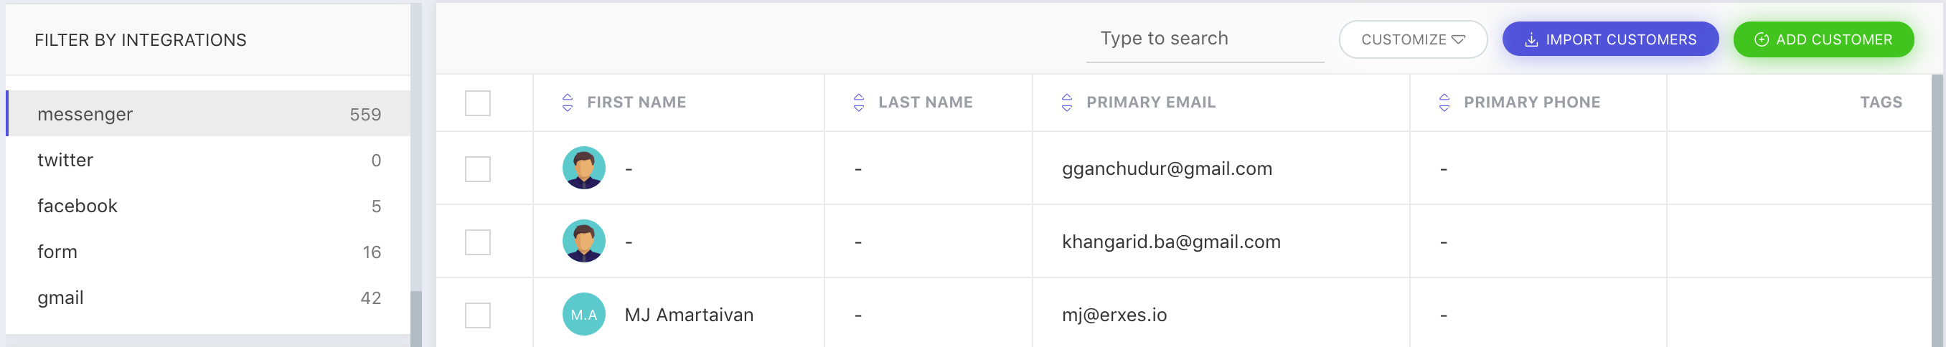The height and width of the screenshot is (347, 1946).
Task: Check the box for MJ Amartaivan row
Action: click(x=477, y=315)
